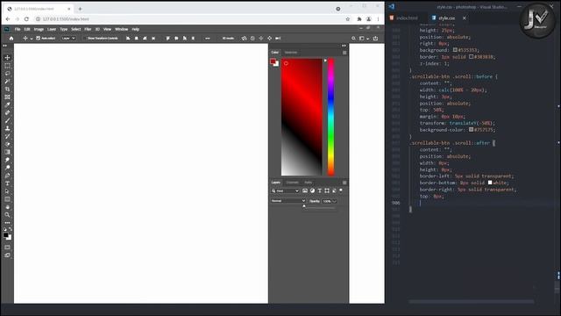Select the History Brush tool
Viewport: 561px width, 316px height.
click(x=7, y=137)
